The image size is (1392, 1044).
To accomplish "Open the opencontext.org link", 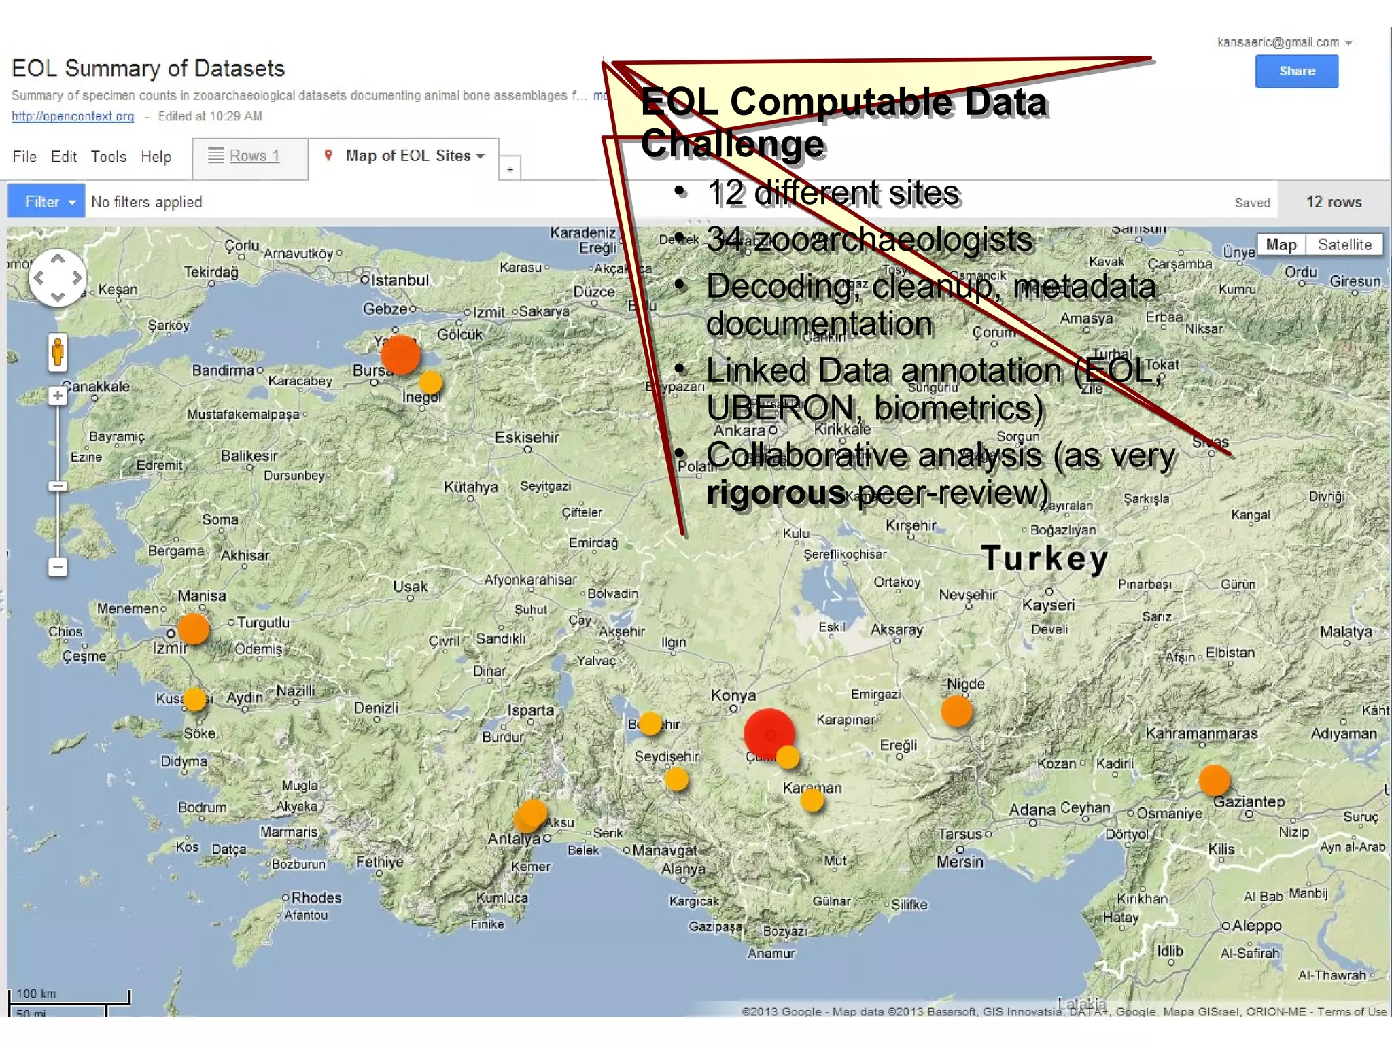I will pos(73,116).
